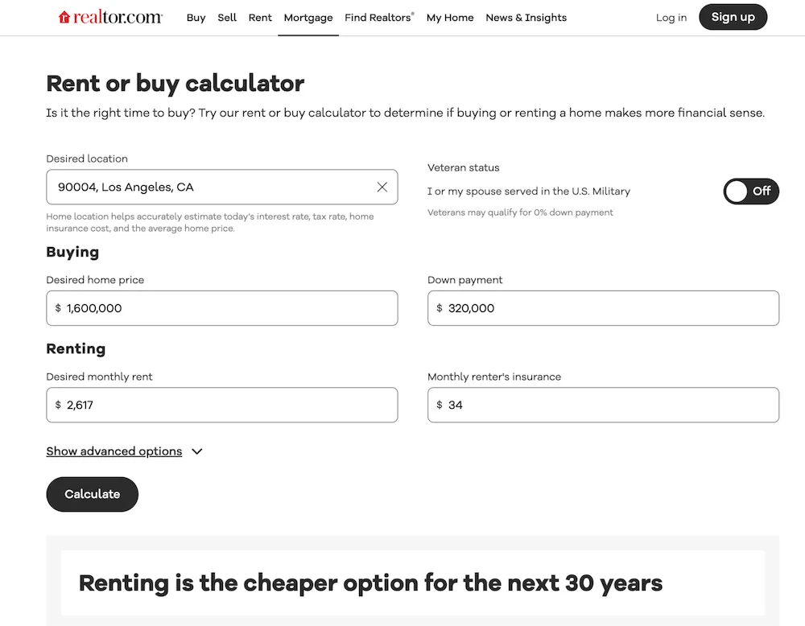Open the My Home menu

tap(450, 18)
